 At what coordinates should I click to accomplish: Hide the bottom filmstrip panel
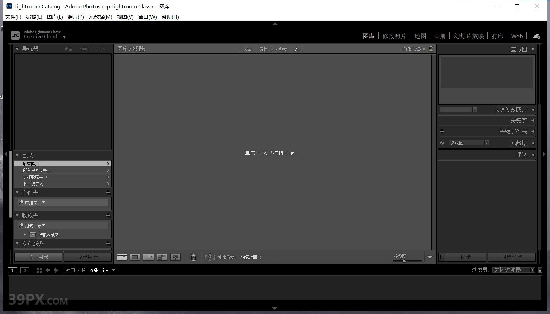pyautogui.click(x=275, y=308)
